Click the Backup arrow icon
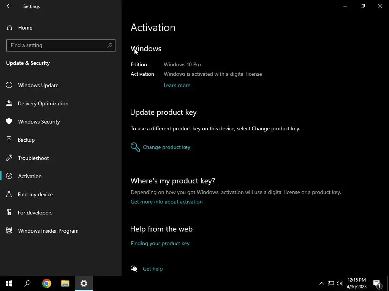389x291 pixels. (9, 139)
